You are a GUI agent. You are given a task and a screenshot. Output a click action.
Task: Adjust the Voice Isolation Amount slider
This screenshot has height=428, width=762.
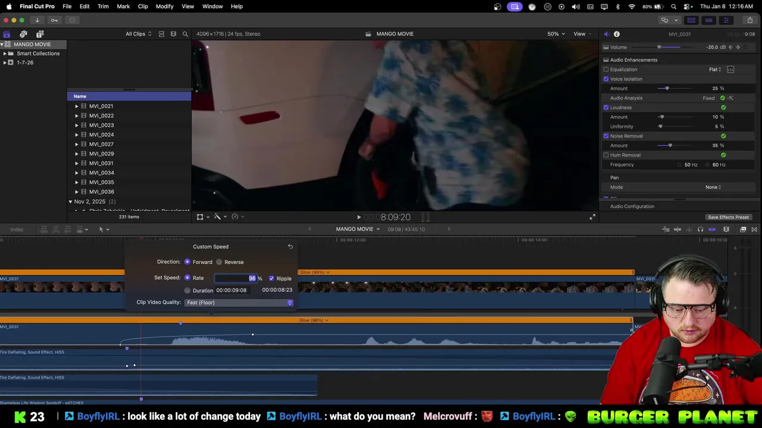click(x=676, y=89)
